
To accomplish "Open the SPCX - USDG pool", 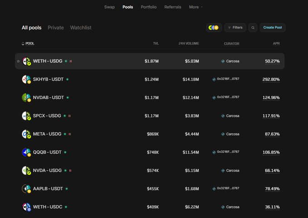I will pos(149,116).
